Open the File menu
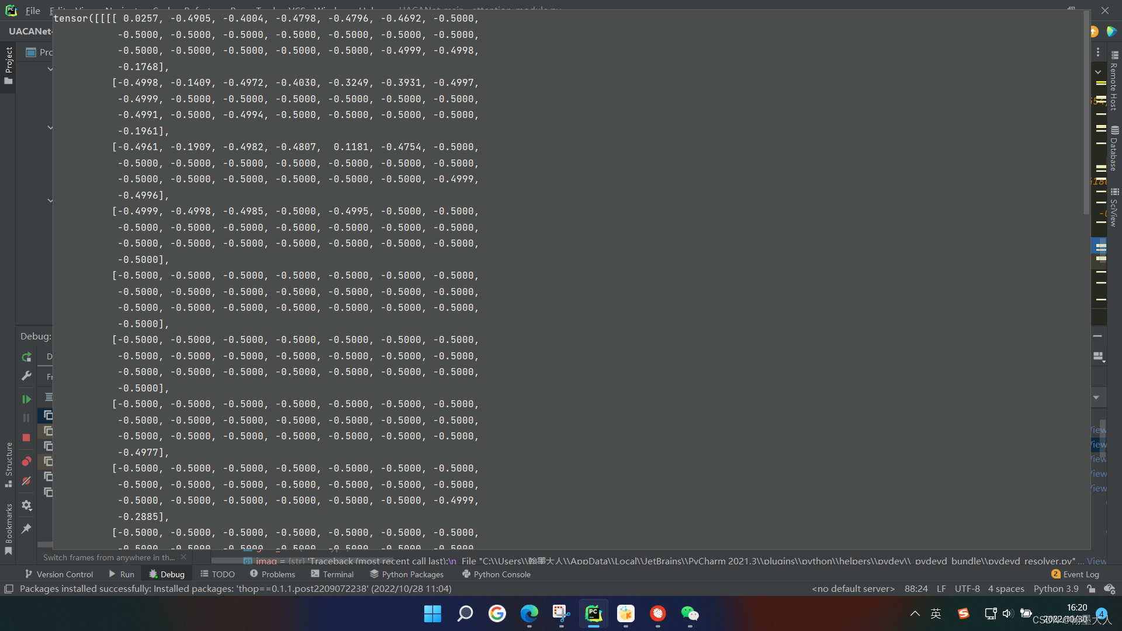 pyautogui.click(x=33, y=11)
